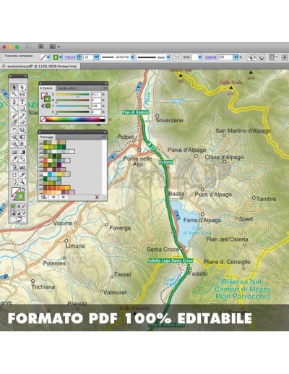
Task: Change screen mode at toolbox bottom
Action: [x=18, y=219]
